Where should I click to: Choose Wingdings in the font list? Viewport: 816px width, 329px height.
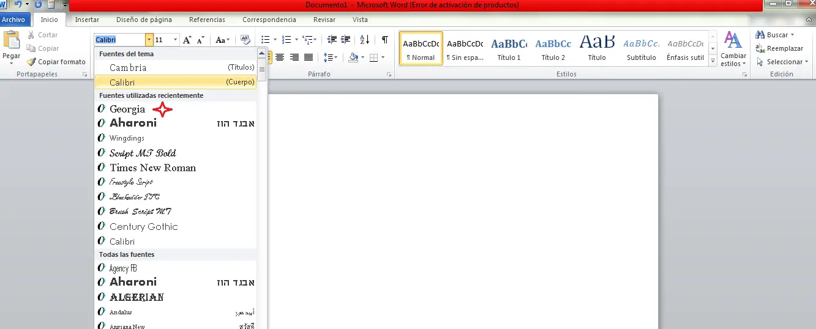click(176, 138)
